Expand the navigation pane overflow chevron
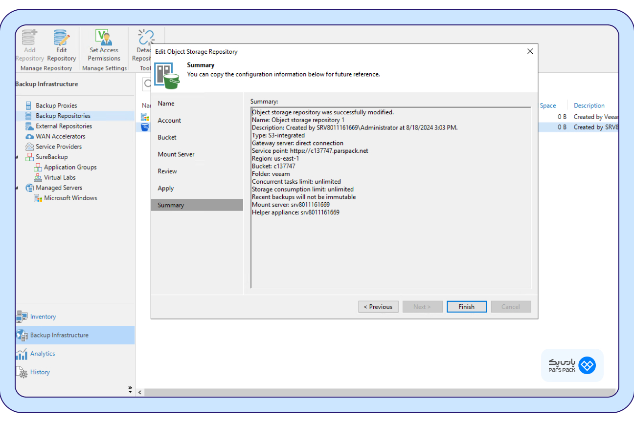 (x=130, y=389)
